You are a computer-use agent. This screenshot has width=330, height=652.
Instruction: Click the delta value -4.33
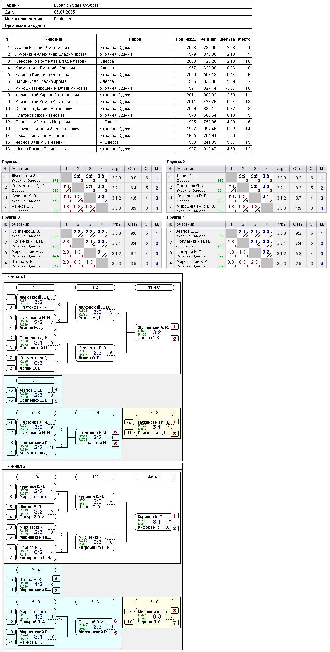tap(231, 122)
